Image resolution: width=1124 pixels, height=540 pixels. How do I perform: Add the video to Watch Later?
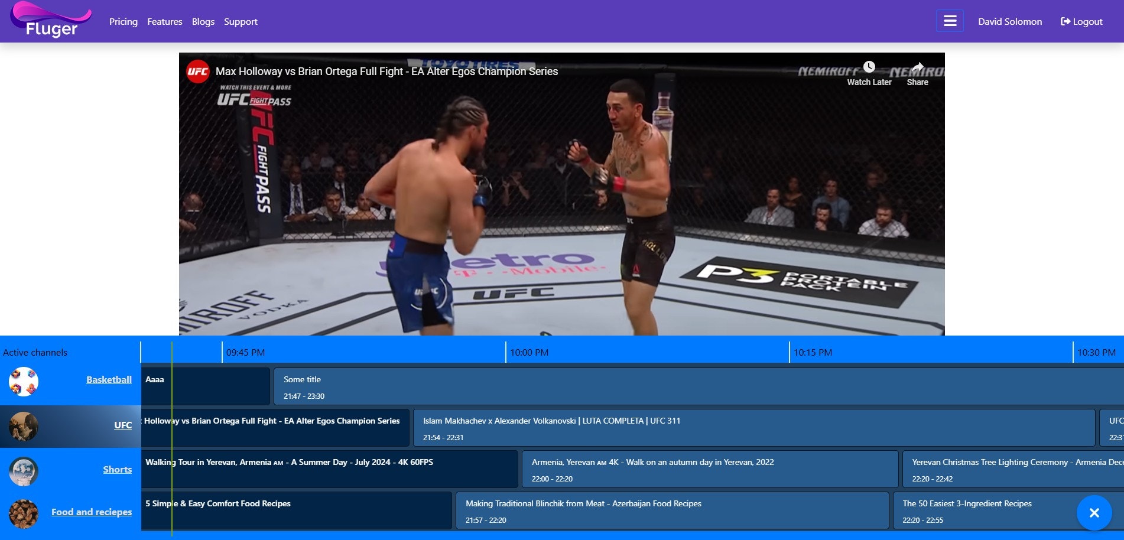pos(869,73)
